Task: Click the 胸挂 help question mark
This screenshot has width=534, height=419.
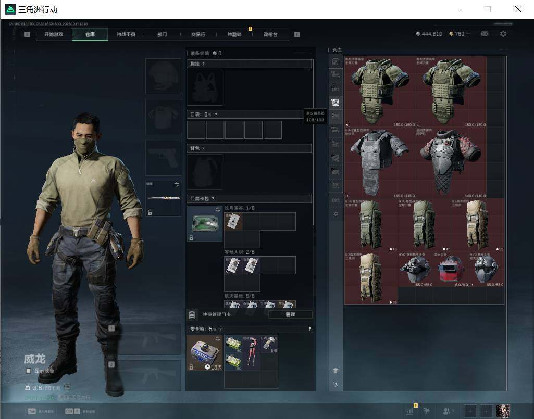Action: (x=203, y=64)
